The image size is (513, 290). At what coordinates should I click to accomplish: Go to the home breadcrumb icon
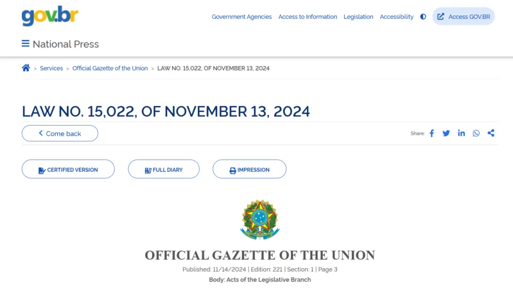click(26, 68)
